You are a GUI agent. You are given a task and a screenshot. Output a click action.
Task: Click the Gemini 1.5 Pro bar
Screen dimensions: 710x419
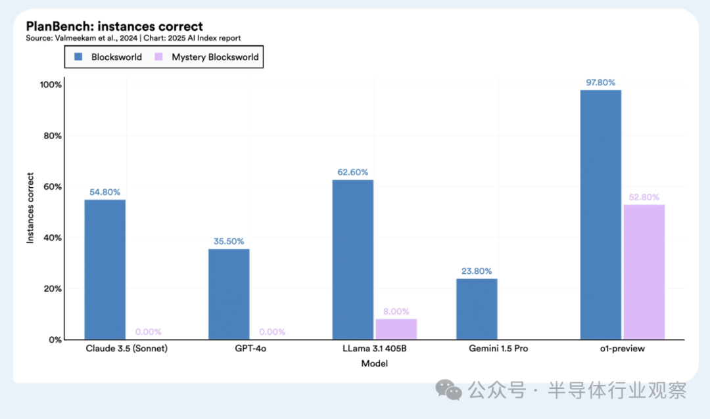point(477,309)
